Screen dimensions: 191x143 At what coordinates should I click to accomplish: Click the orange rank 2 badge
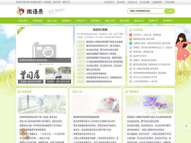coord(131,39)
